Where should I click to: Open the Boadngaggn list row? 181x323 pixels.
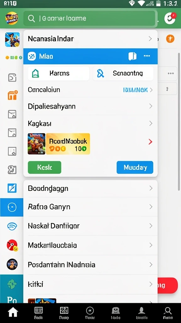point(90,188)
